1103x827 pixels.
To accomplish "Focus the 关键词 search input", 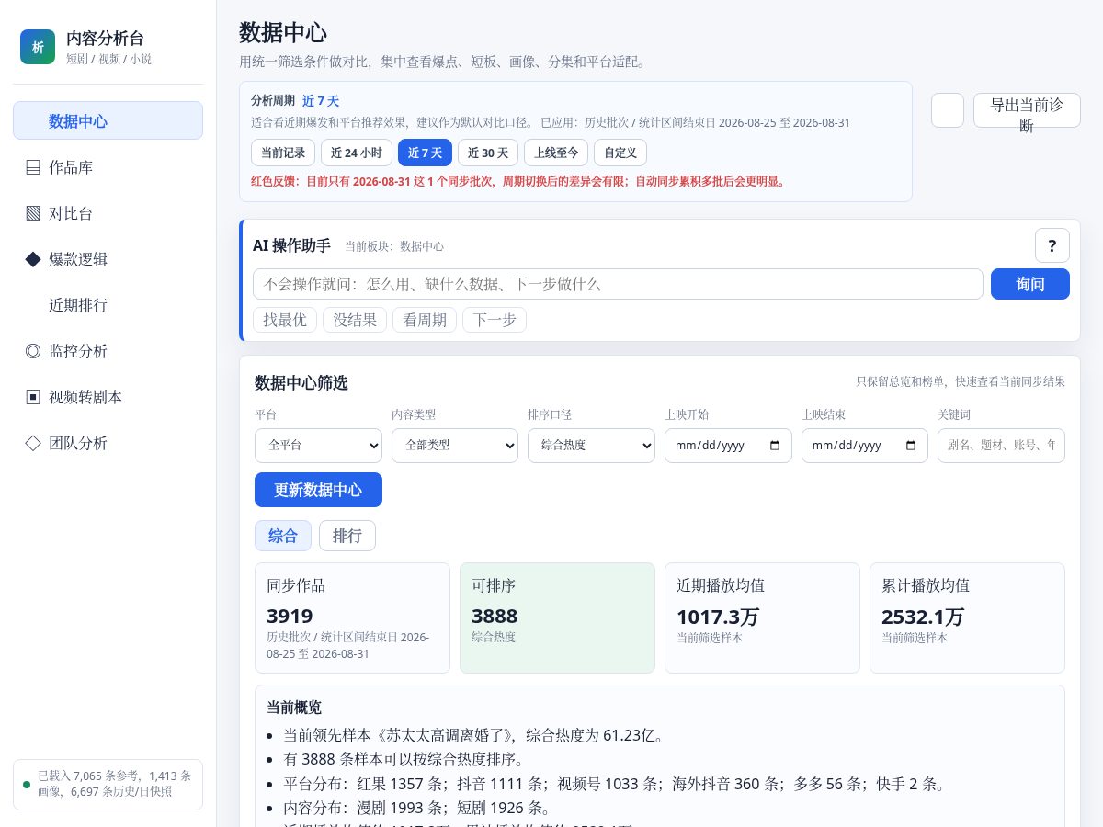I will click(1001, 446).
